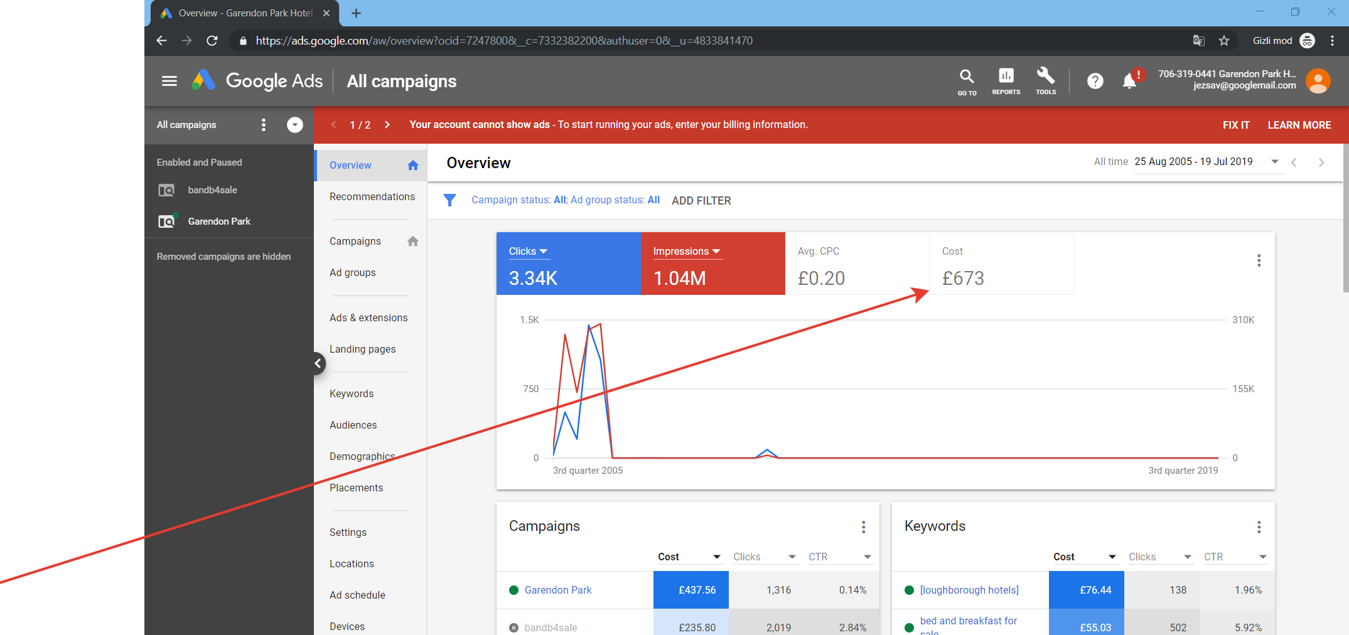Hide the navigation panel with collapse arrow
This screenshot has height=635, width=1349.
[x=318, y=363]
